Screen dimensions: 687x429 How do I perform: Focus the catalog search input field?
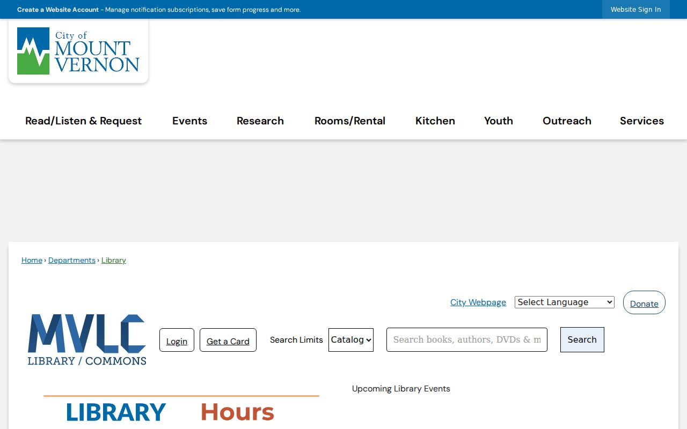tap(467, 340)
